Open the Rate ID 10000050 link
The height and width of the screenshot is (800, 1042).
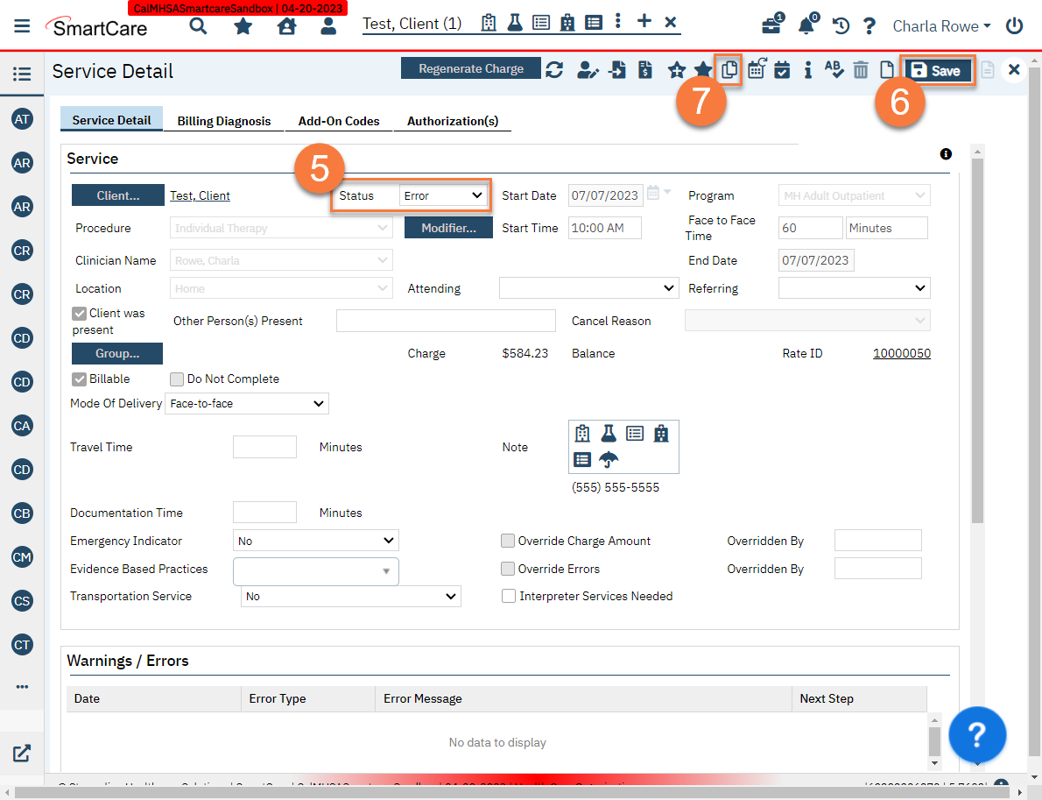tap(902, 353)
